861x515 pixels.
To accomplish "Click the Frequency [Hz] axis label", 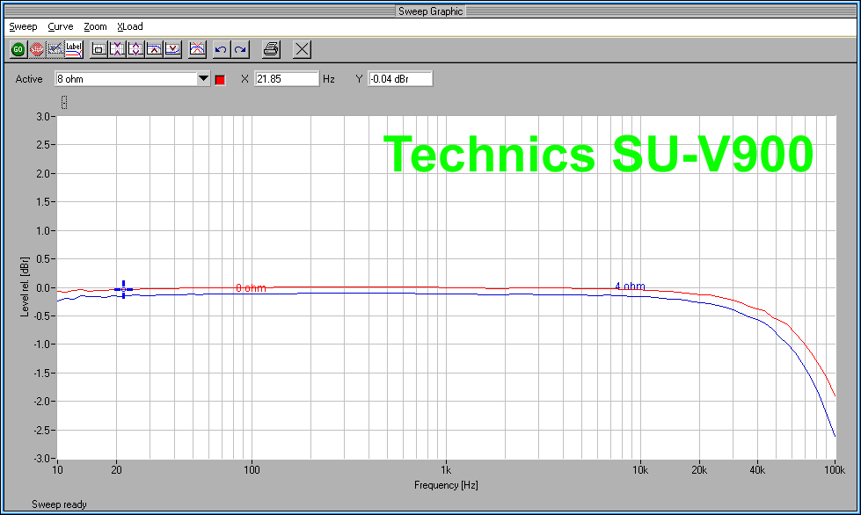I will click(446, 485).
